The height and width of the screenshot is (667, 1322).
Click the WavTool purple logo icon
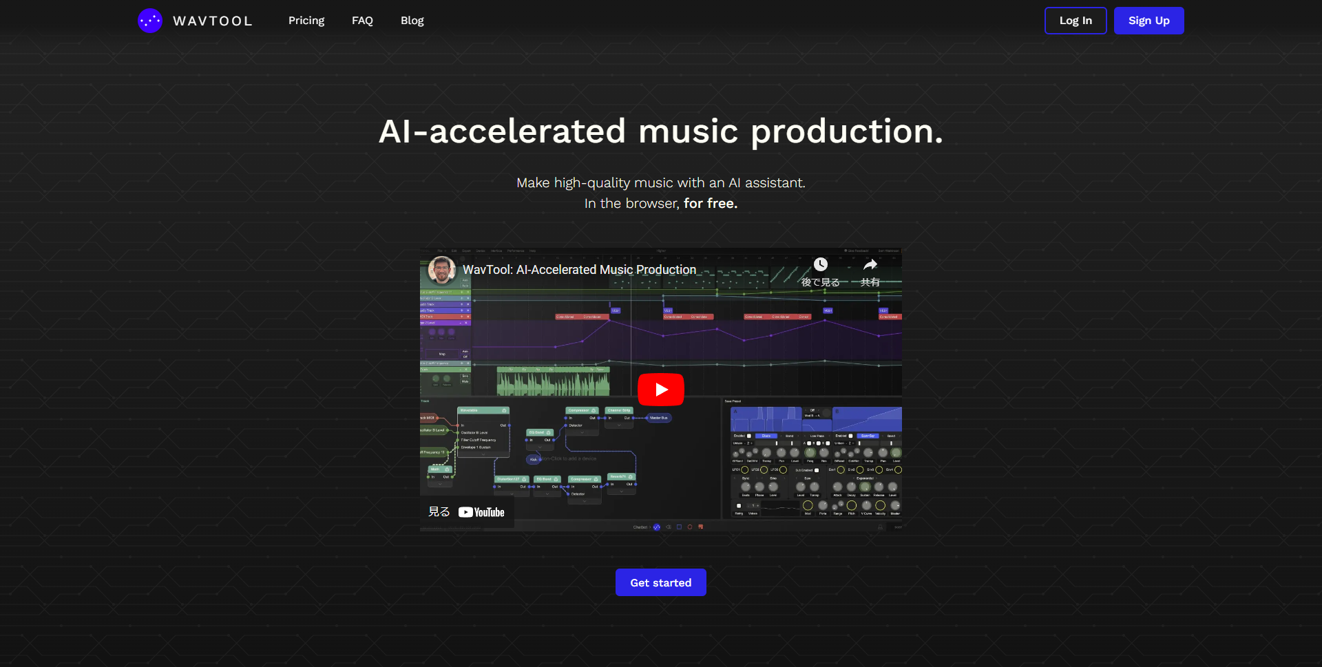pyautogui.click(x=150, y=21)
